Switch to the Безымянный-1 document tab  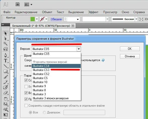coord(41,26)
